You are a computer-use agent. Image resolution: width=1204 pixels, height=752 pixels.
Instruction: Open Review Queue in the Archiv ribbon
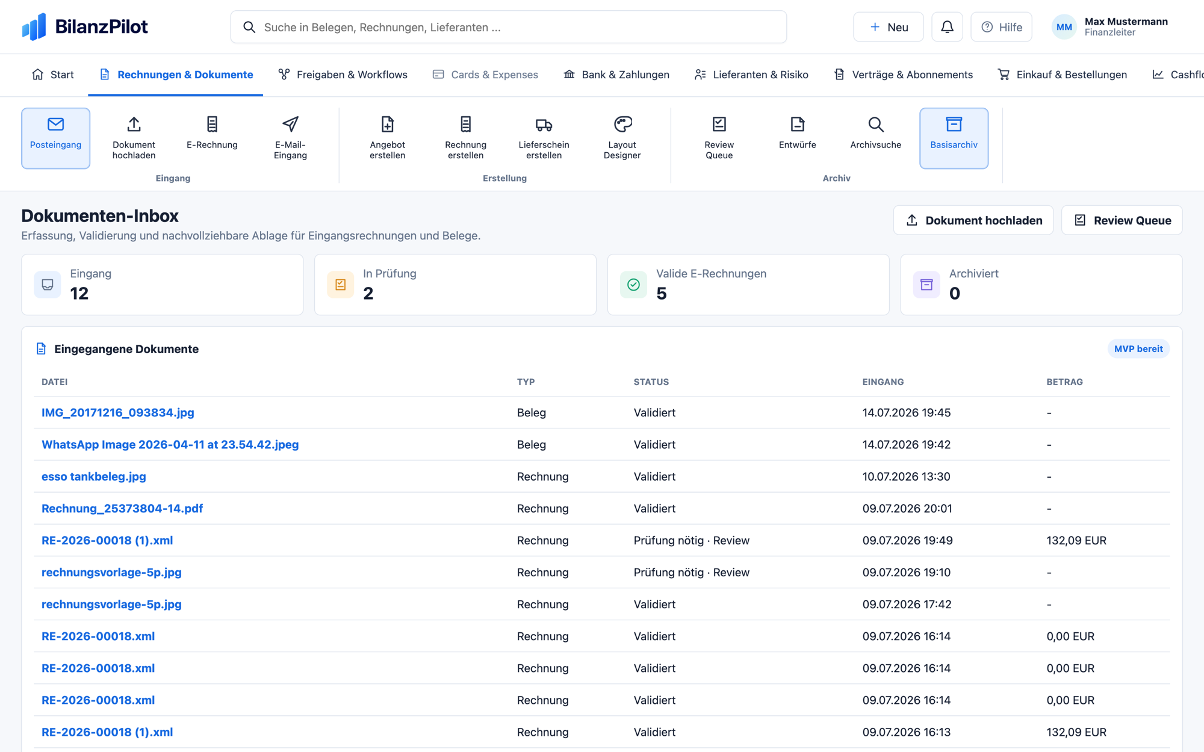coord(719,138)
